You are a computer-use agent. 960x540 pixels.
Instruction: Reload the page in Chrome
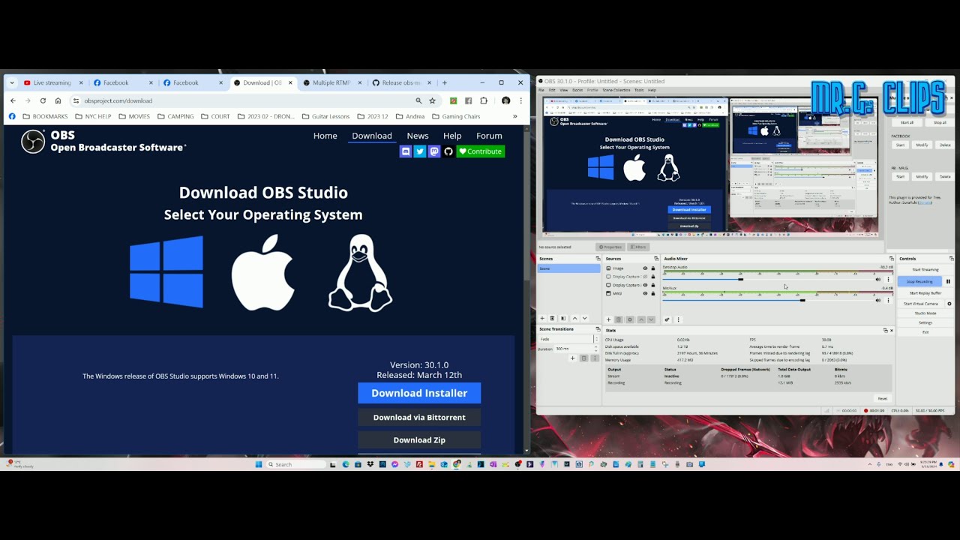43,100
